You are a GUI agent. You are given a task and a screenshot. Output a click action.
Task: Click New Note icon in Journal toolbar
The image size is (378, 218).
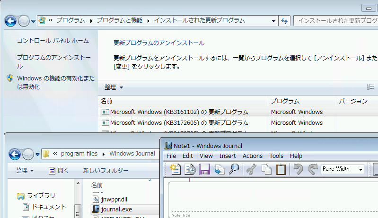(x=175, y=169)
